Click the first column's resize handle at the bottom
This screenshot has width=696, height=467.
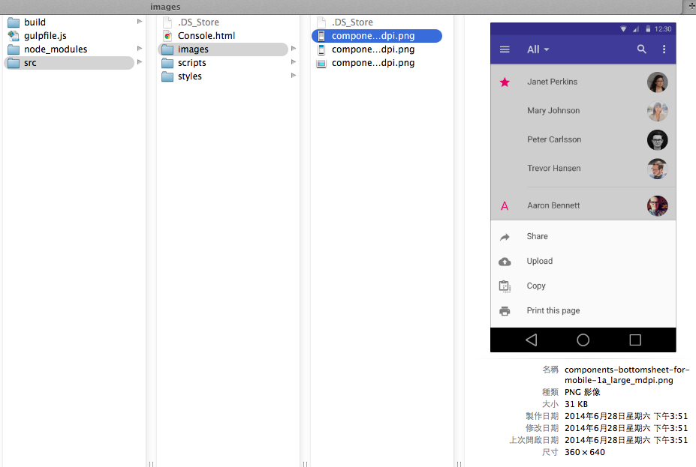point(151,463)
